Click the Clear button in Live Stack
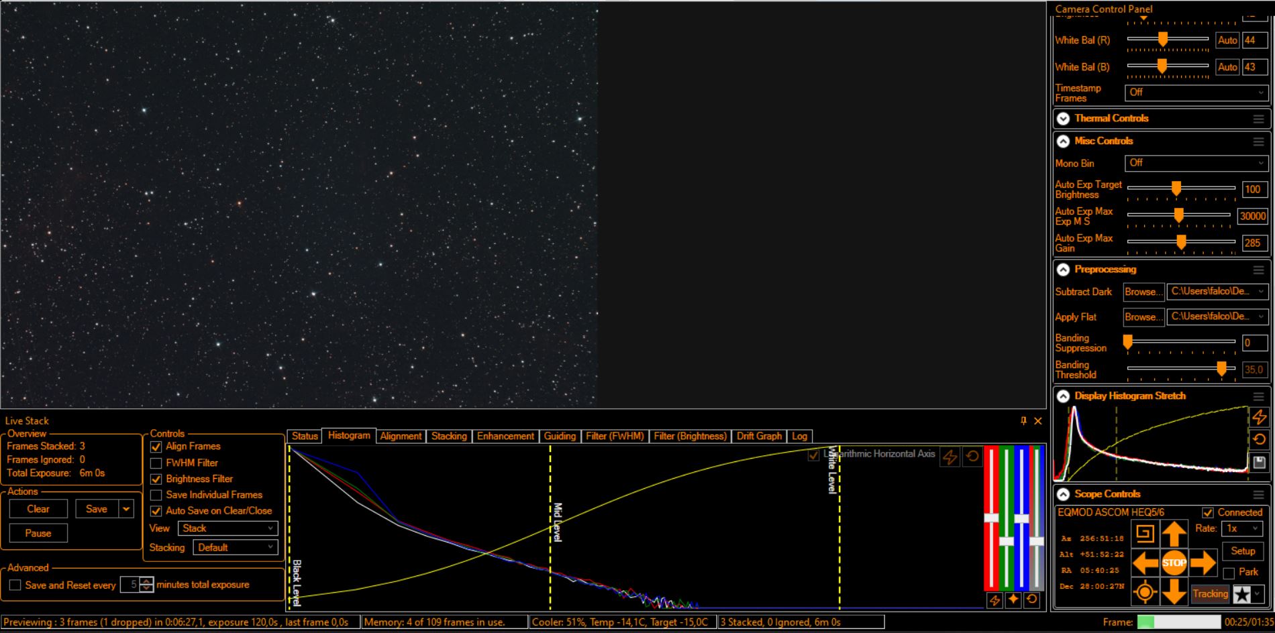Screen dimensions: 1275x633 (x=38, y=509)
